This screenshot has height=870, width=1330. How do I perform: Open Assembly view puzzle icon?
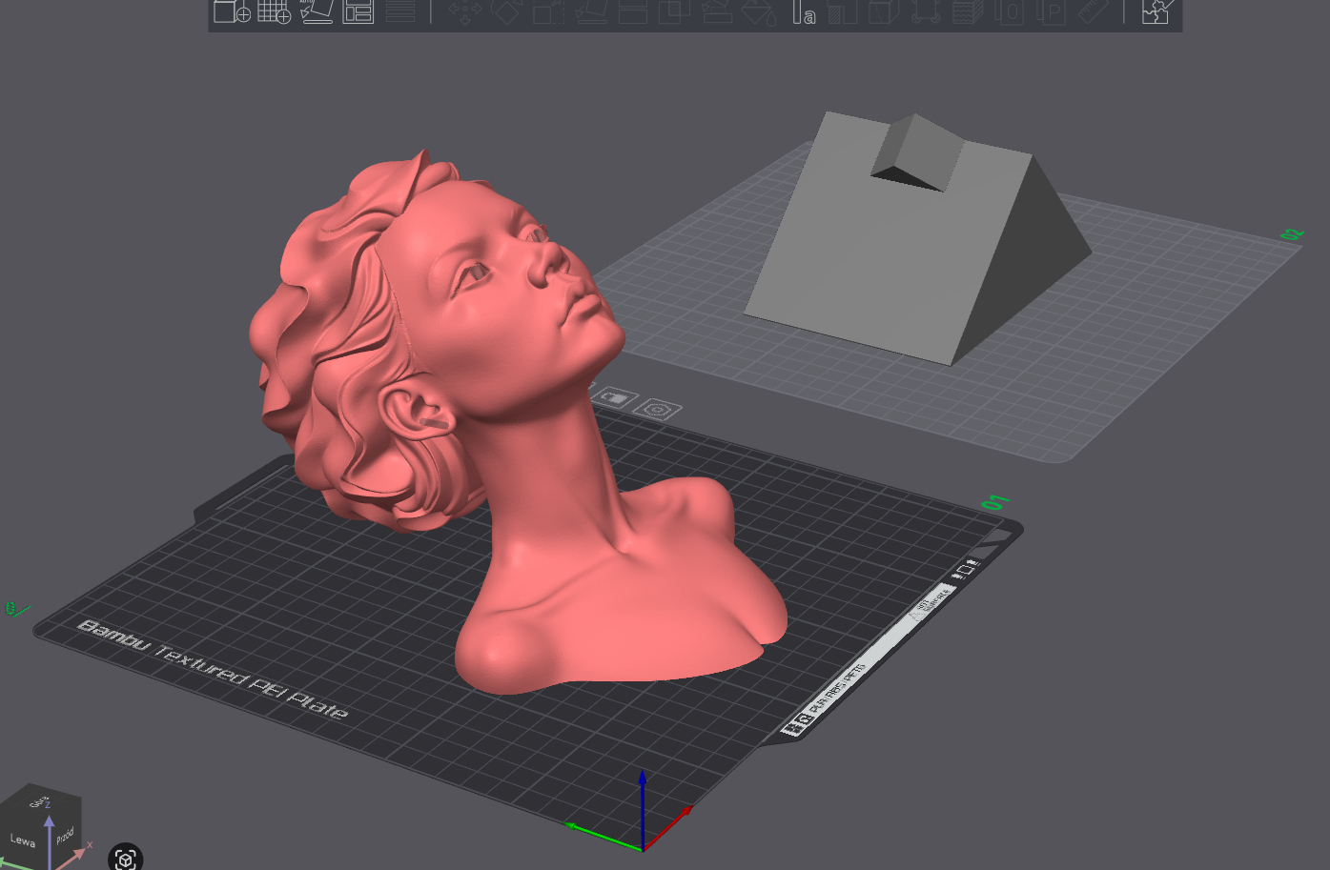click(1156, 11)
